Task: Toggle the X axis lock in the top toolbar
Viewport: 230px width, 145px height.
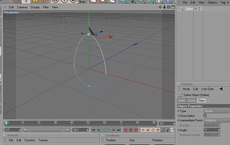Action: point(55,1)
